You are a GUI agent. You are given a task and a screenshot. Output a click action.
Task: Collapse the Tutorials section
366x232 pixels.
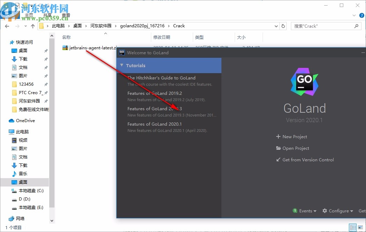(x=122, y=65)
